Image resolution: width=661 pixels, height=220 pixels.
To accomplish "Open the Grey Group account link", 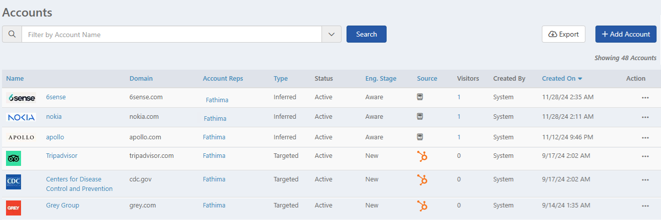I will 63,205.
